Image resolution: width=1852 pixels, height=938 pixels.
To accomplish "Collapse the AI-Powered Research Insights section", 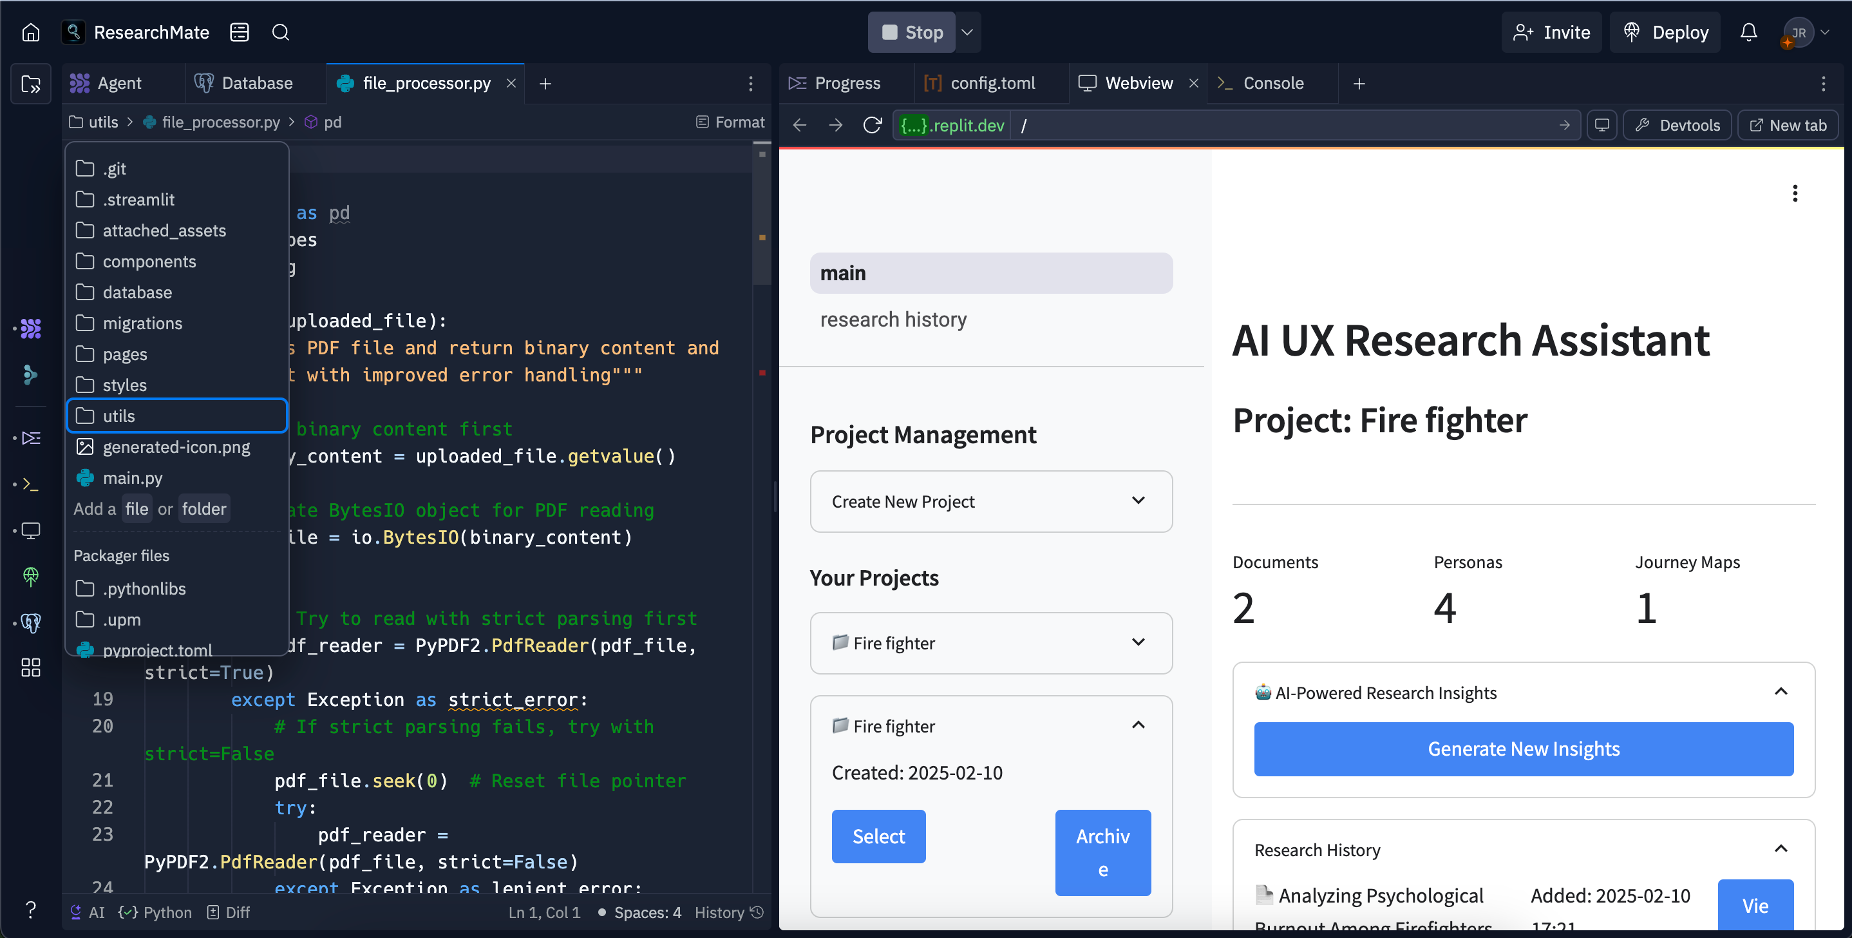I will 1780,692.
